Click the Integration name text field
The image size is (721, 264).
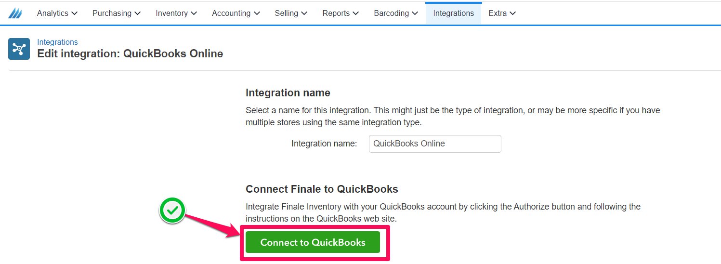[435, 144]
